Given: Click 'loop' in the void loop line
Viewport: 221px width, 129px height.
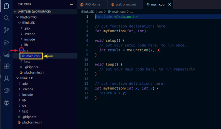Looking at the screenshot, I should (110, 64).
